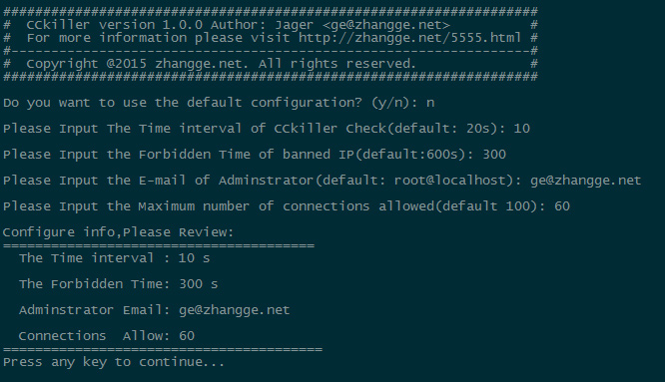Click the Adminstrator Email review line
The width and height of the screenshot is (665, 382).
coord(155,310)
